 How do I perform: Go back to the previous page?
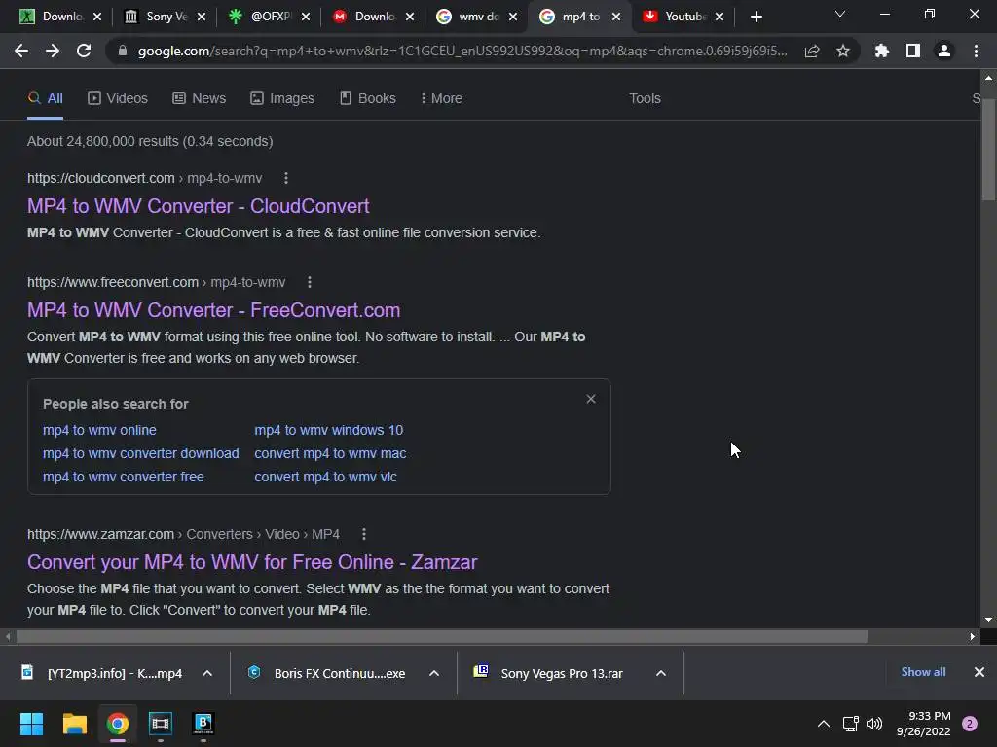21,51
